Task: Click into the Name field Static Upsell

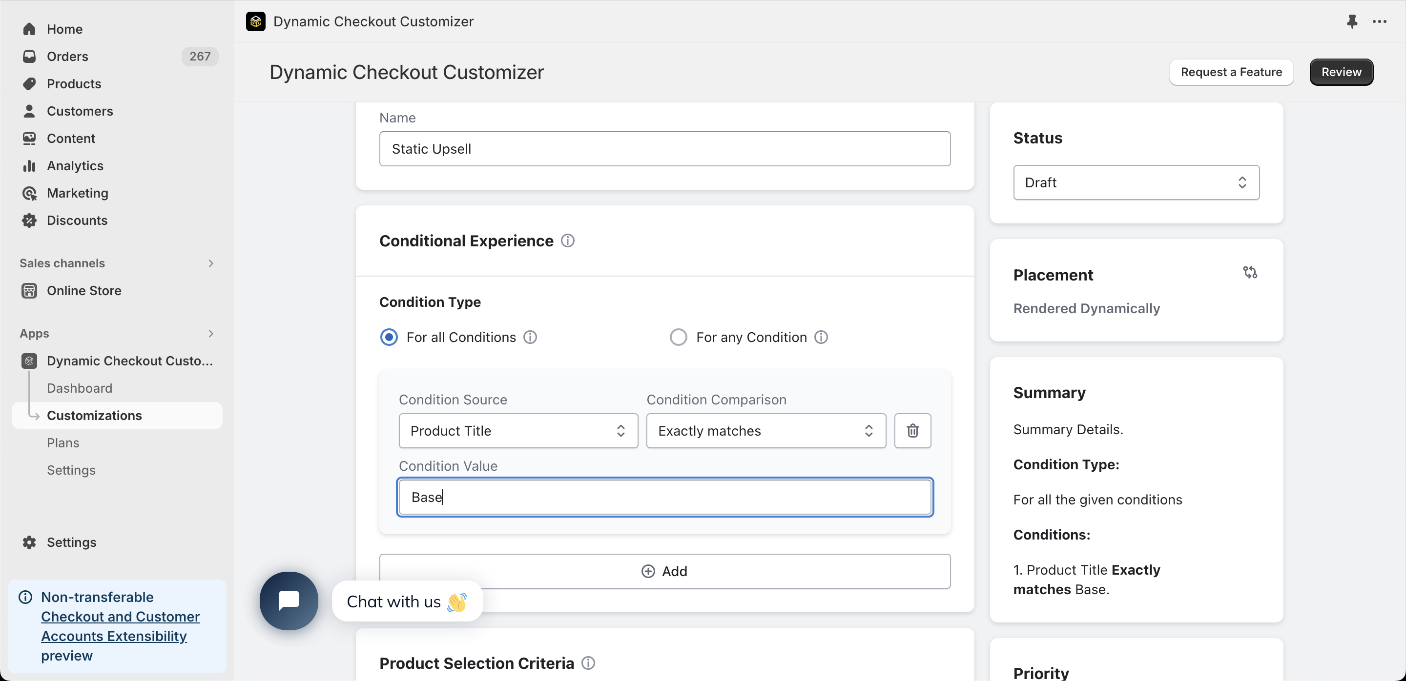Action: click(x=664, y=149)
